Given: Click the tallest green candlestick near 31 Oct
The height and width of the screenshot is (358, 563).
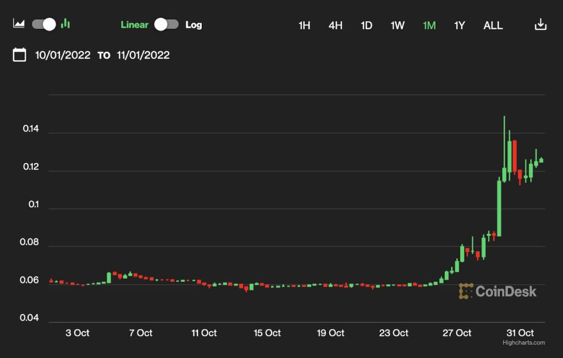Looking at the screenshot, I should point(499,209).
